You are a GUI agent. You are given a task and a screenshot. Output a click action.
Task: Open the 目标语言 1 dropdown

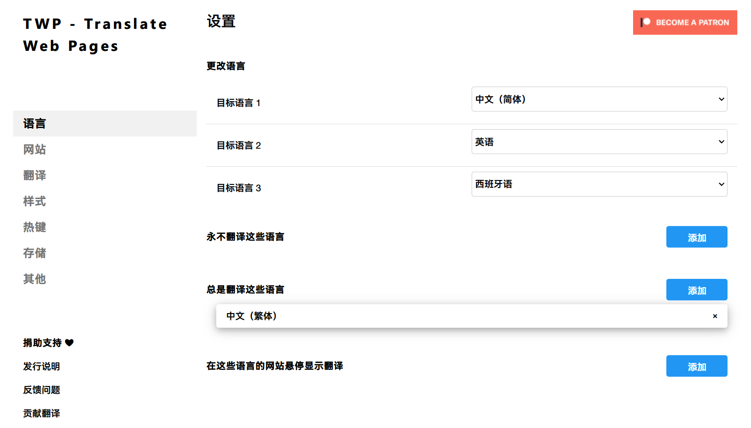coord(599,99)
